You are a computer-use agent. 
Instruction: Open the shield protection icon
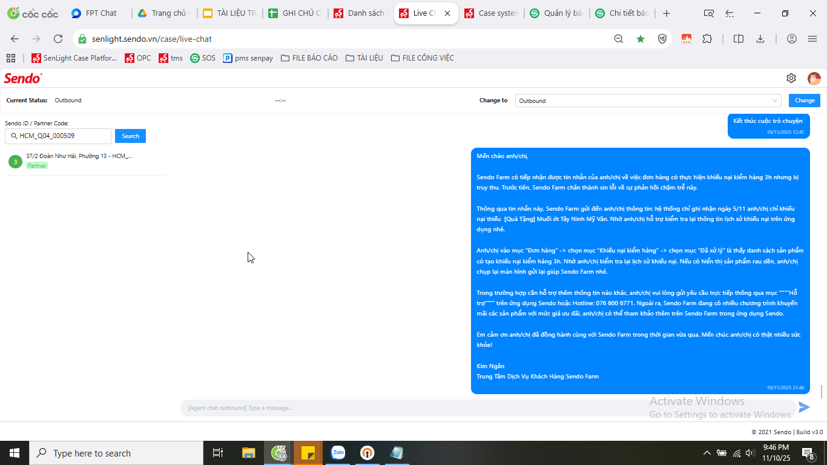pyautogui.click(x=662, y=39)
